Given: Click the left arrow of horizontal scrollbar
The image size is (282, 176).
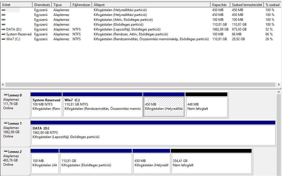Looking at the screenshot, I should pos(3,84).
